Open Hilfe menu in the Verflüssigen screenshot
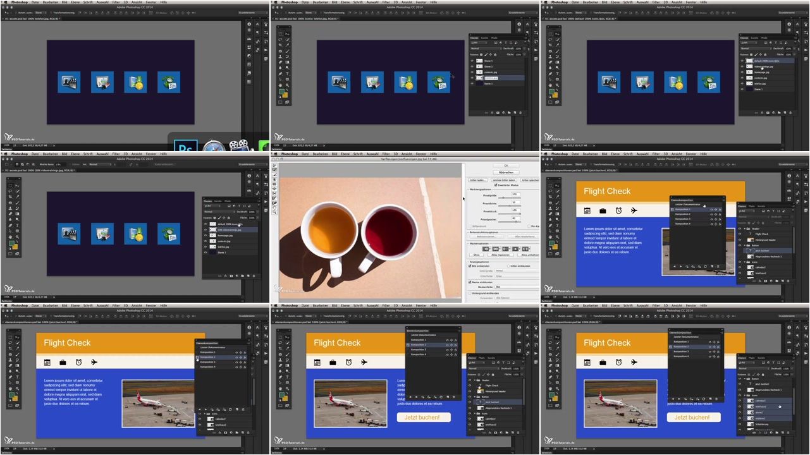The image size is (810, 455). [x=434, y=154]
